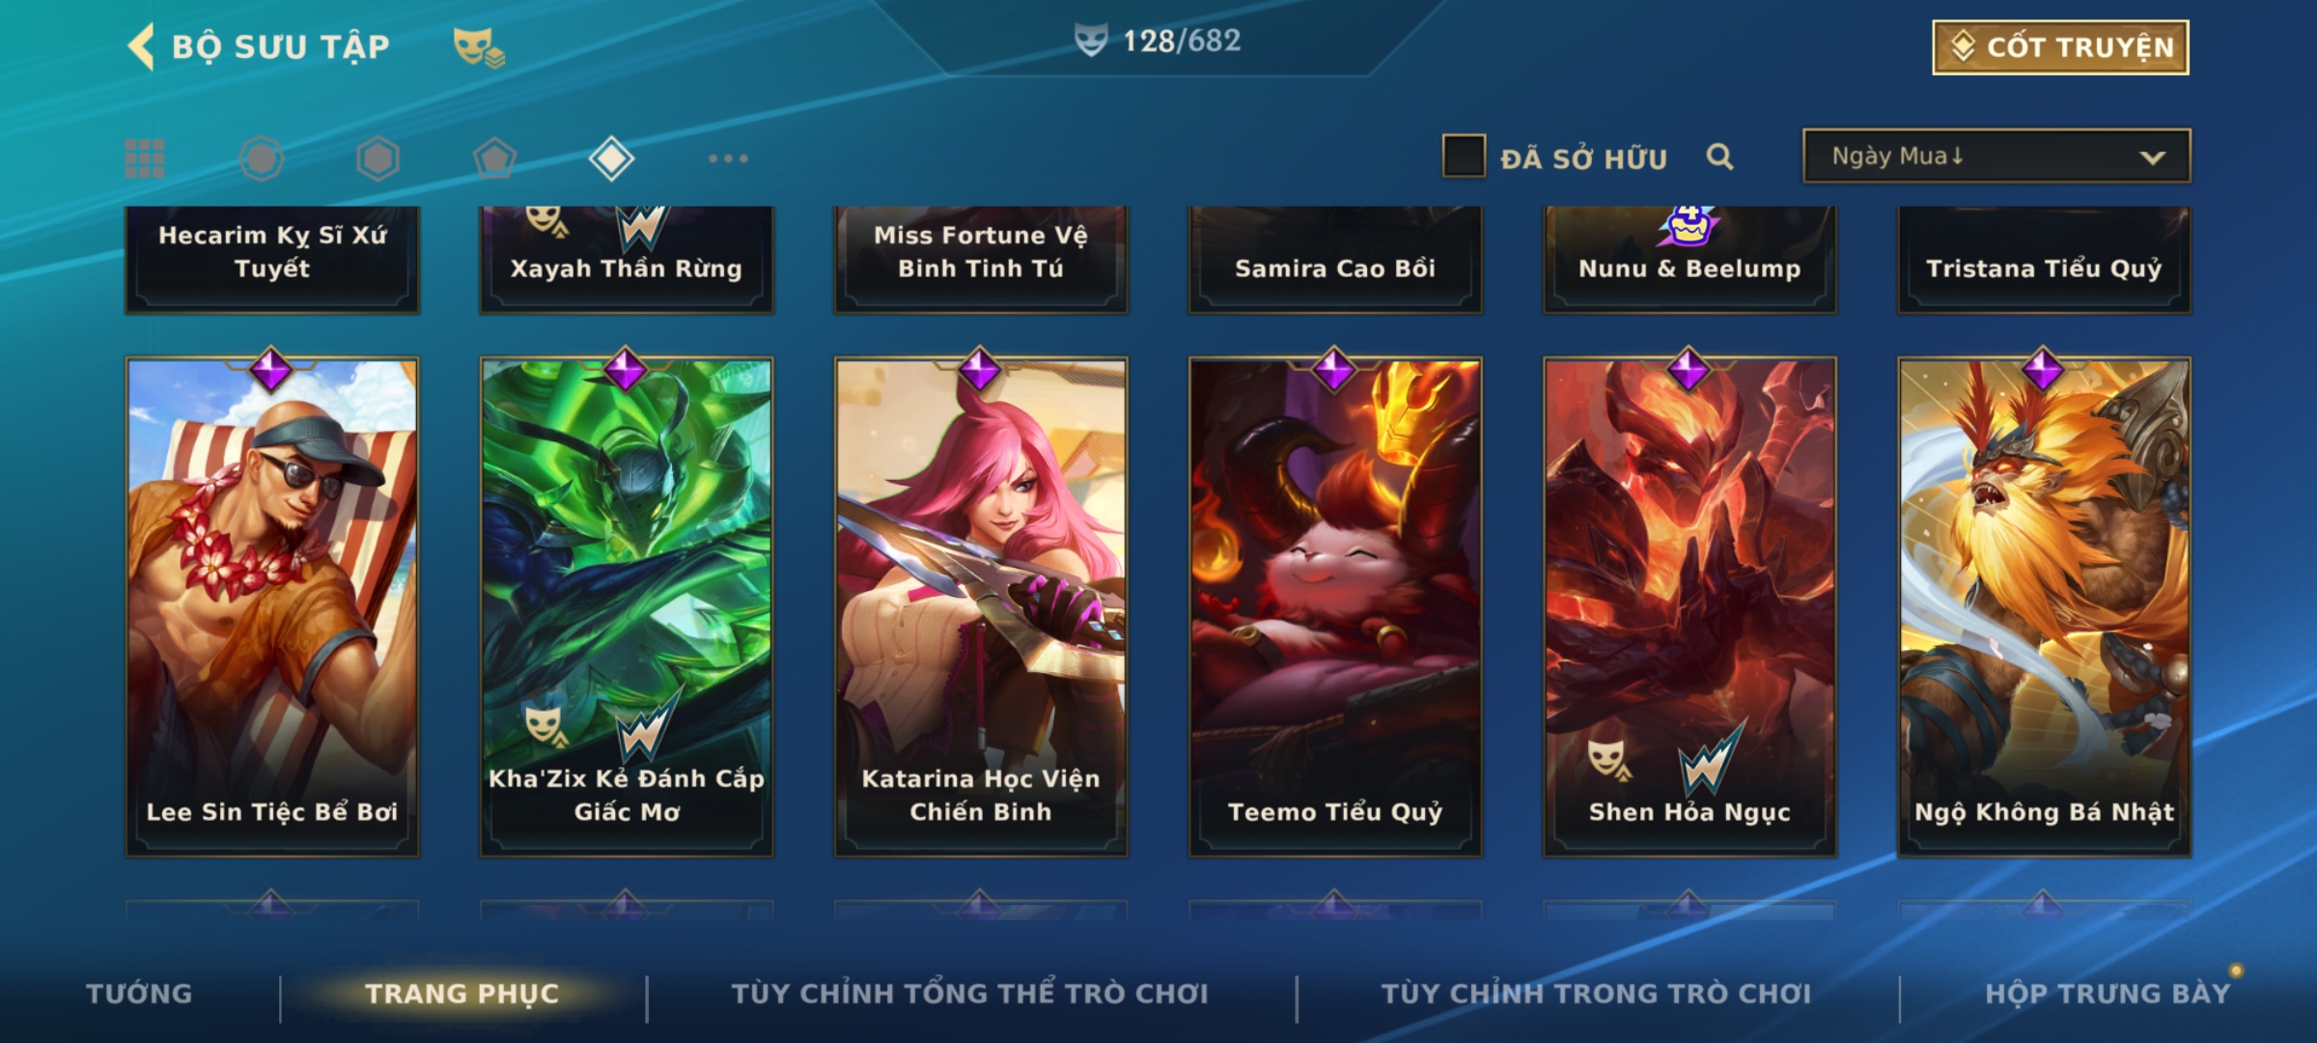This screenshot has width=2317, height=1043.
Task: Toggle the Đã Sở Hữu checkbox
Action: pyautogui.click(x=1464, y=156)
